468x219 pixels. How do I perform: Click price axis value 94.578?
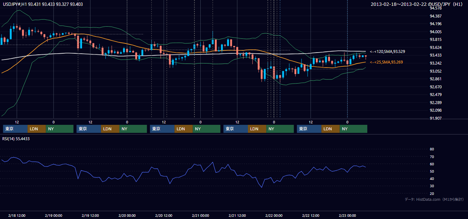click(x=435, y=8)
